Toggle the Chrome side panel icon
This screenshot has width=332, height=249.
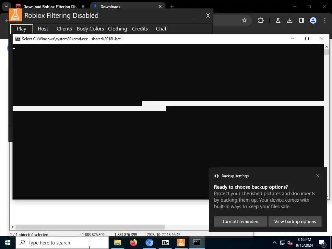[301, 20]
